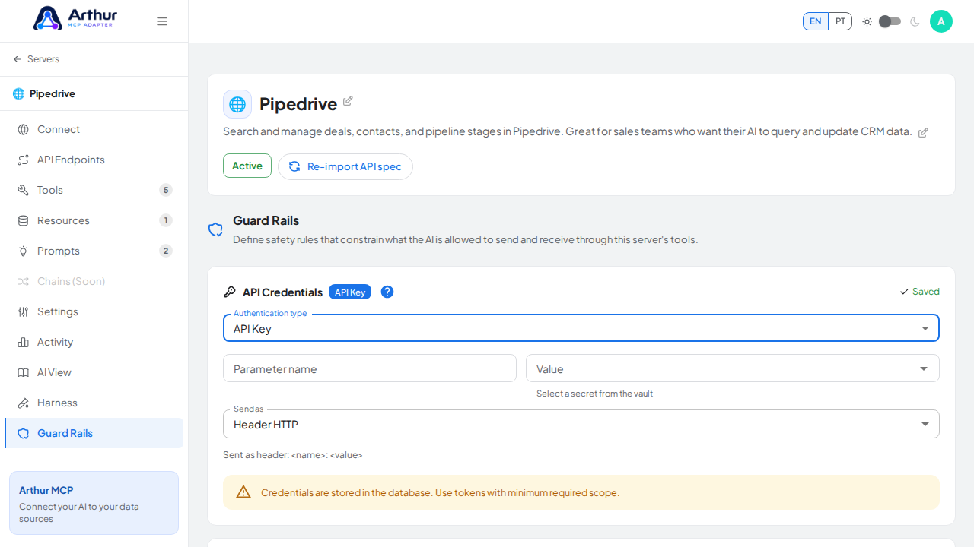This screenshot has height=547, width=974.
Task: Click the Activity chart icon
Action: (24, 342)
